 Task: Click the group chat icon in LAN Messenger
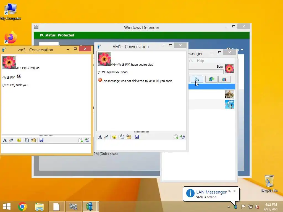(224, 79)
